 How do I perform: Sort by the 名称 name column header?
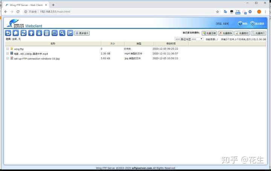click(x=53, y=44)
